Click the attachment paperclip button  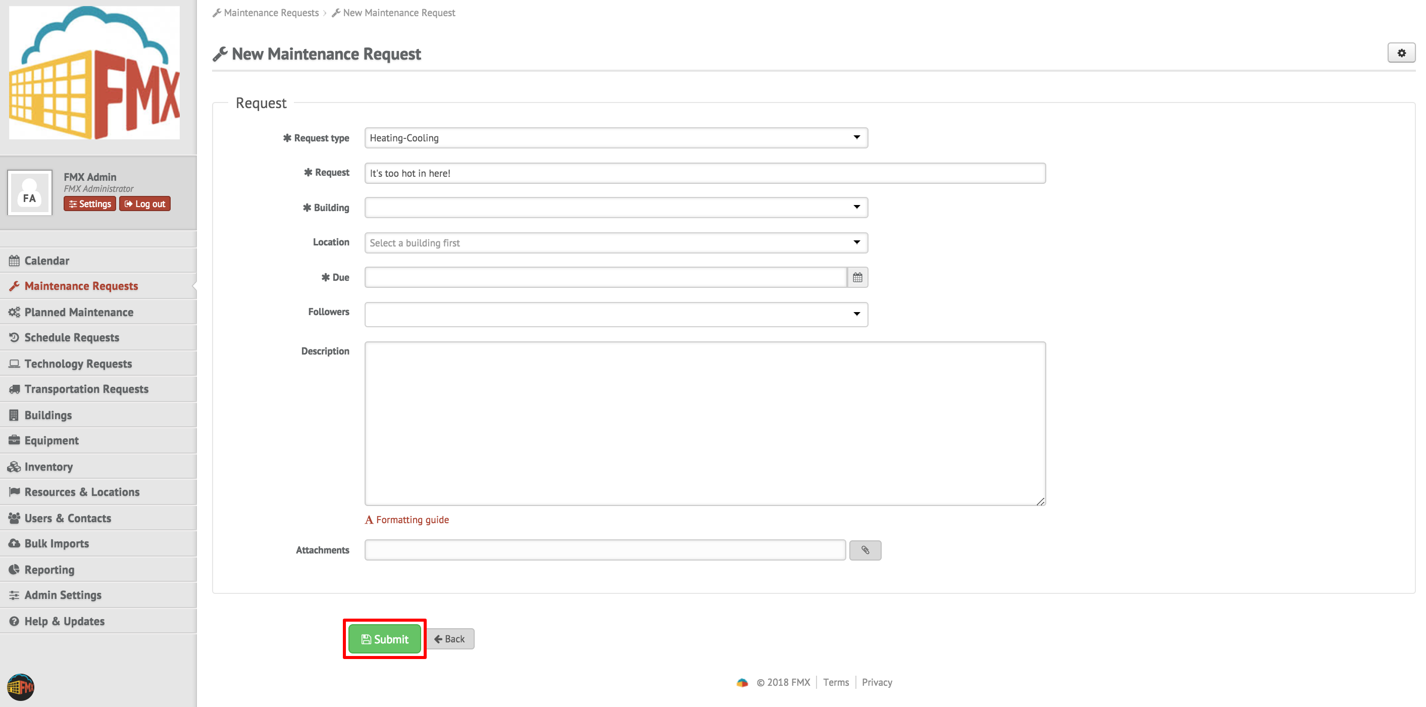865,550
